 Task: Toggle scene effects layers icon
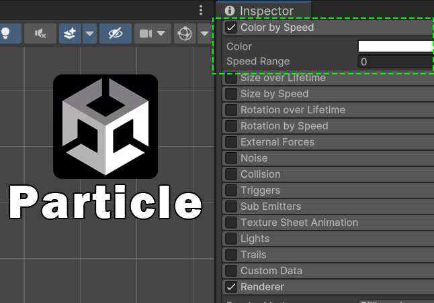click(71, 34)
